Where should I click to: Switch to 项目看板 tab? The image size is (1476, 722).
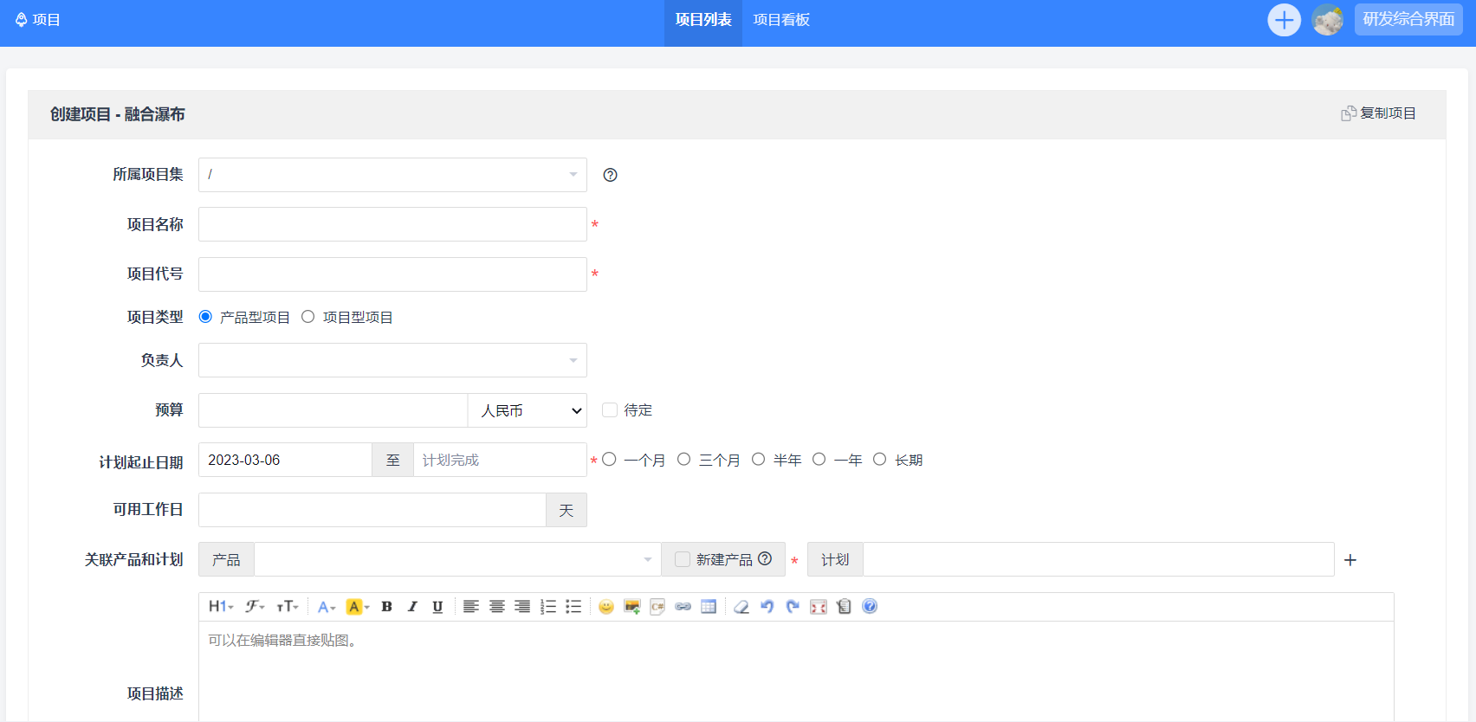click(x=781, y=20)
